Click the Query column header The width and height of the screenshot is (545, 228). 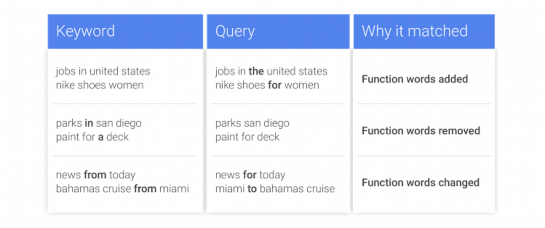point(235,31)
